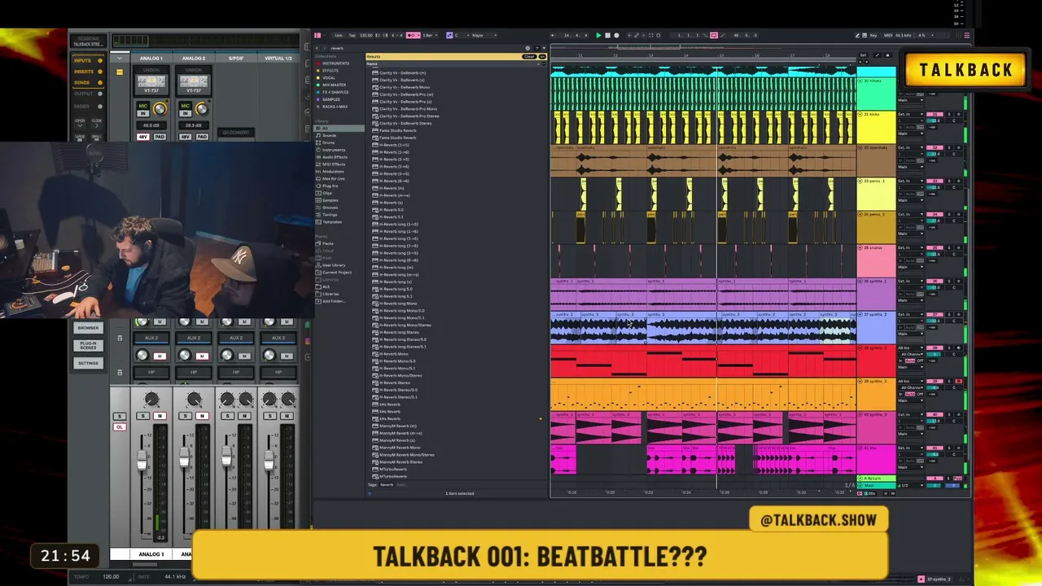
Task: Show INSERTS in the UA Console view column
Action: (x=88, y=72)
